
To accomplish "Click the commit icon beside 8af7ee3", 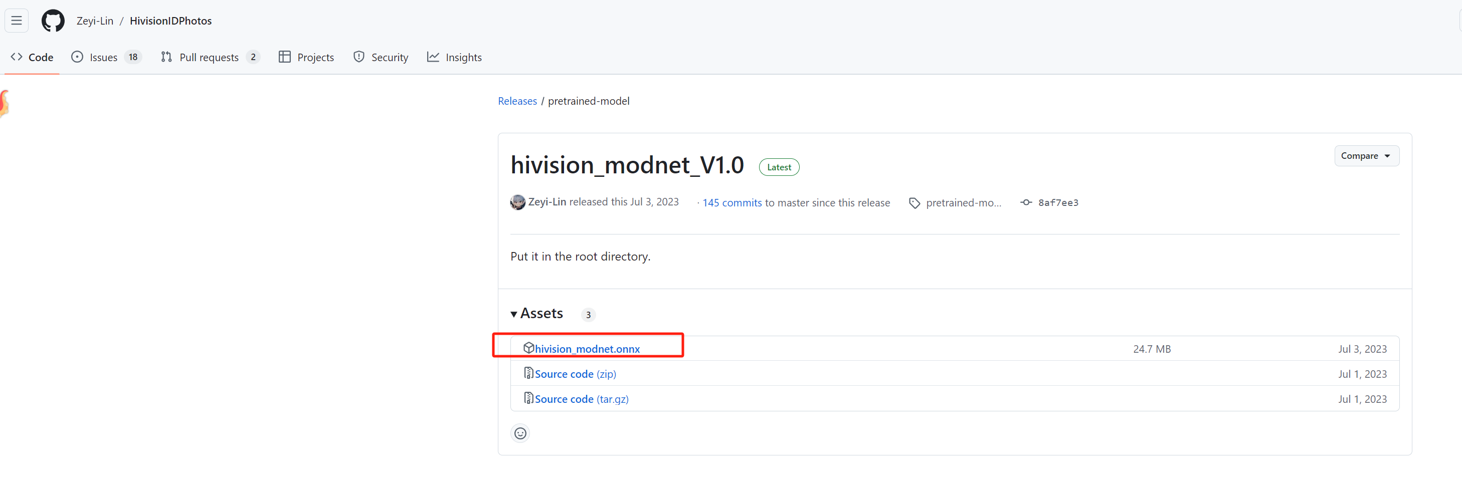I will [1026, 202].
